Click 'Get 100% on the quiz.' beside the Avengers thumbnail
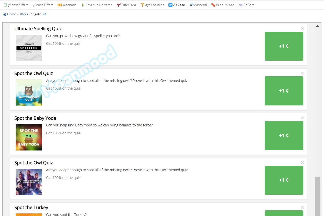 (63, 178)
